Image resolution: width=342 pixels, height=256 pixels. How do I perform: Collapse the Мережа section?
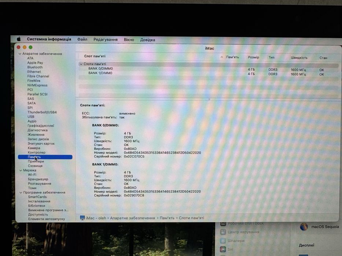(21, 170)
